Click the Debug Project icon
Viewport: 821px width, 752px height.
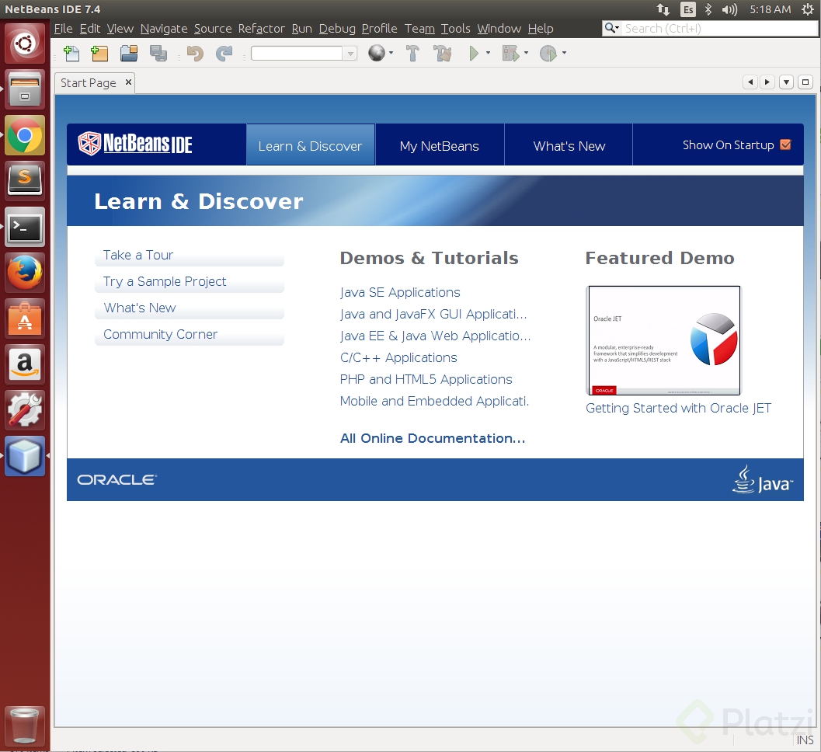pyautogui.click(x=510, y=54)
